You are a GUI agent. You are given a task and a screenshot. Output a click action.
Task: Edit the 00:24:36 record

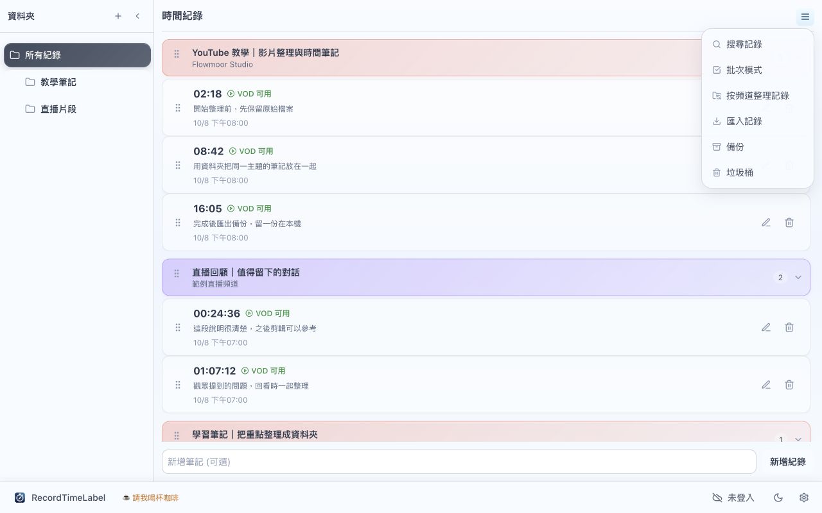pos(766,328)
